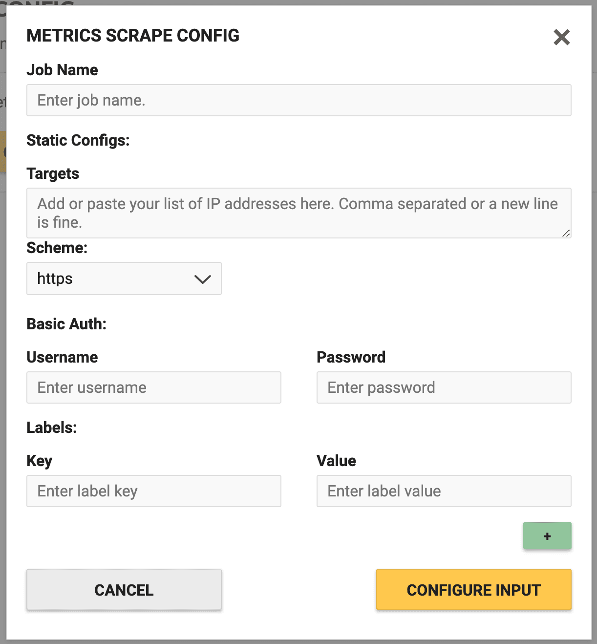
Task: Click the Configure Input button
Action: [473, 589]
